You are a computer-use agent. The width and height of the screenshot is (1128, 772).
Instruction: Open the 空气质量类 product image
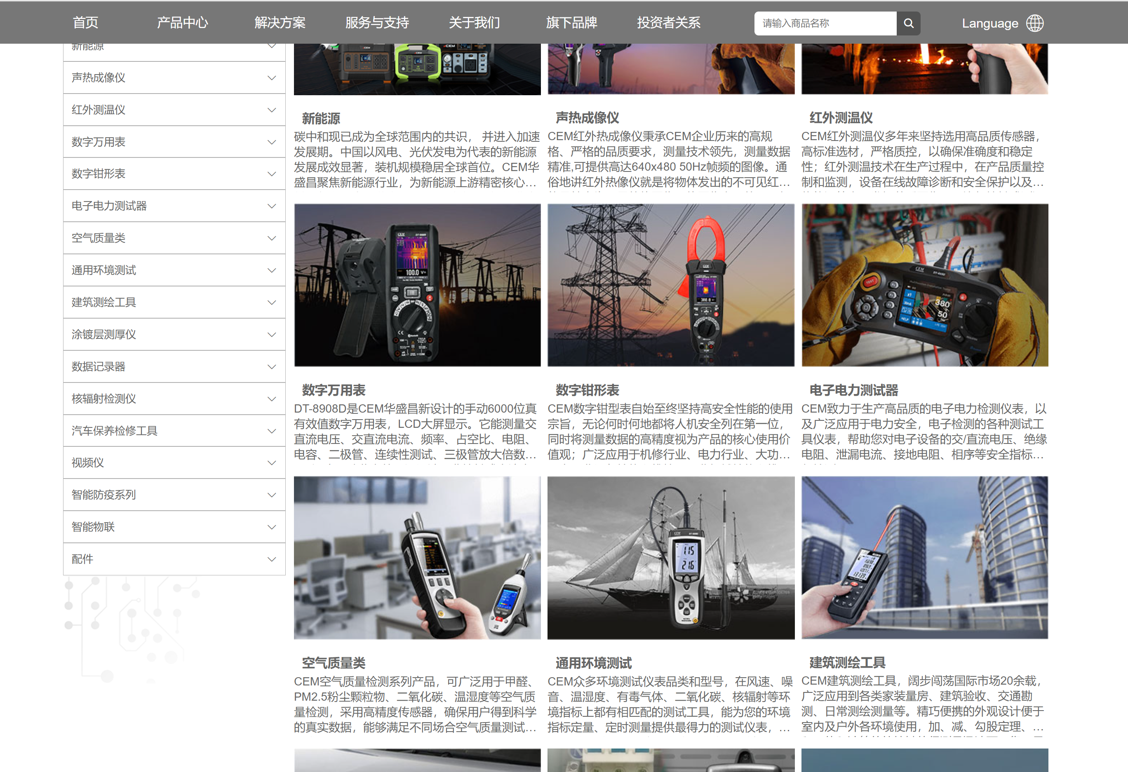[x=417, y=558]
